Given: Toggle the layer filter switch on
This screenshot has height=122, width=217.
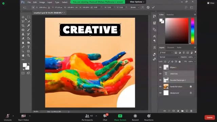Looking at the screenshot, I should click(195, 52).
